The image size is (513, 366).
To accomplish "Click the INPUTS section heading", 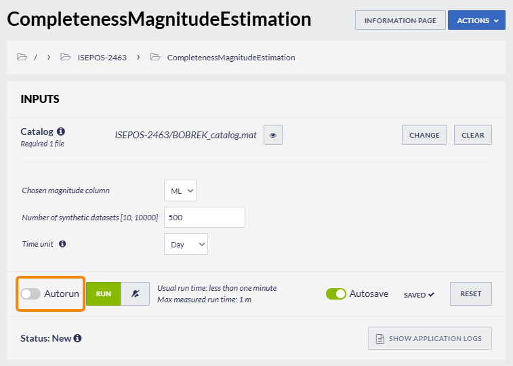I will click(40, 99).
